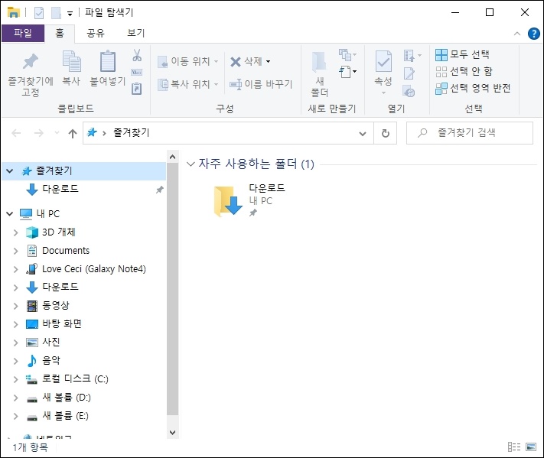Switch to details view in status bar
This screenshot has width=544, height=458.
coord(514,447)
